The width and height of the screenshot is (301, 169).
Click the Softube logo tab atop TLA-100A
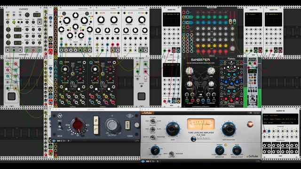click(148, 113)
